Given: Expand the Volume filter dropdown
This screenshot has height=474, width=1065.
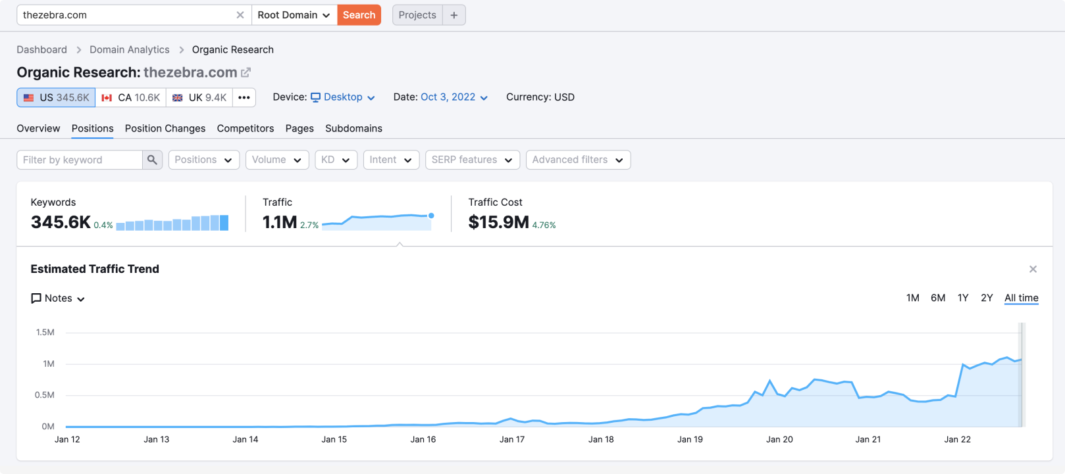Looking at the screenshot, I should click(277, 160).
